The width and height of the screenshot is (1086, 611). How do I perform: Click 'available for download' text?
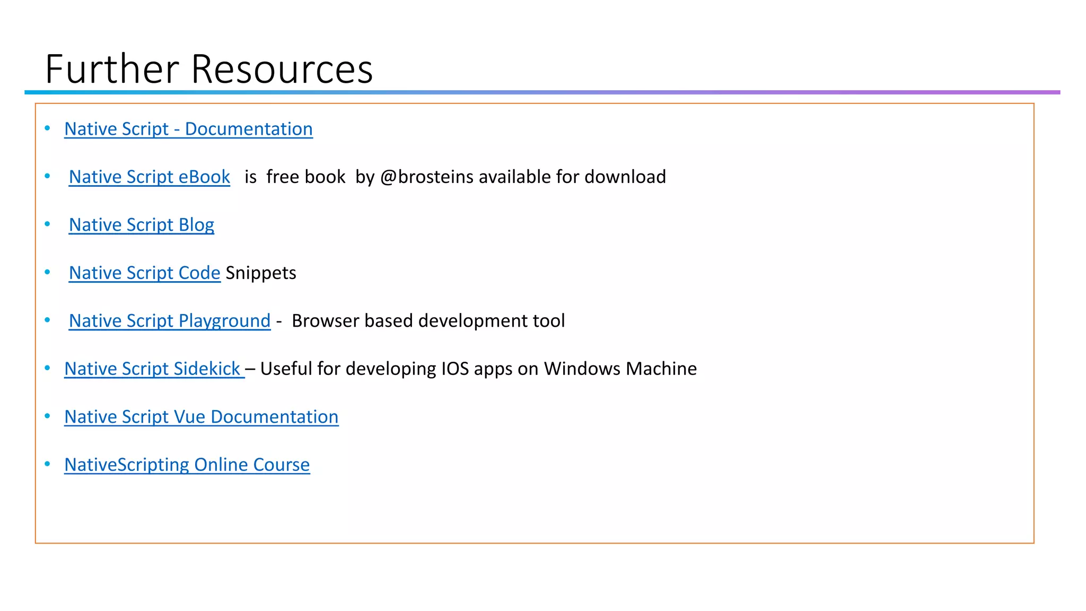572,177
